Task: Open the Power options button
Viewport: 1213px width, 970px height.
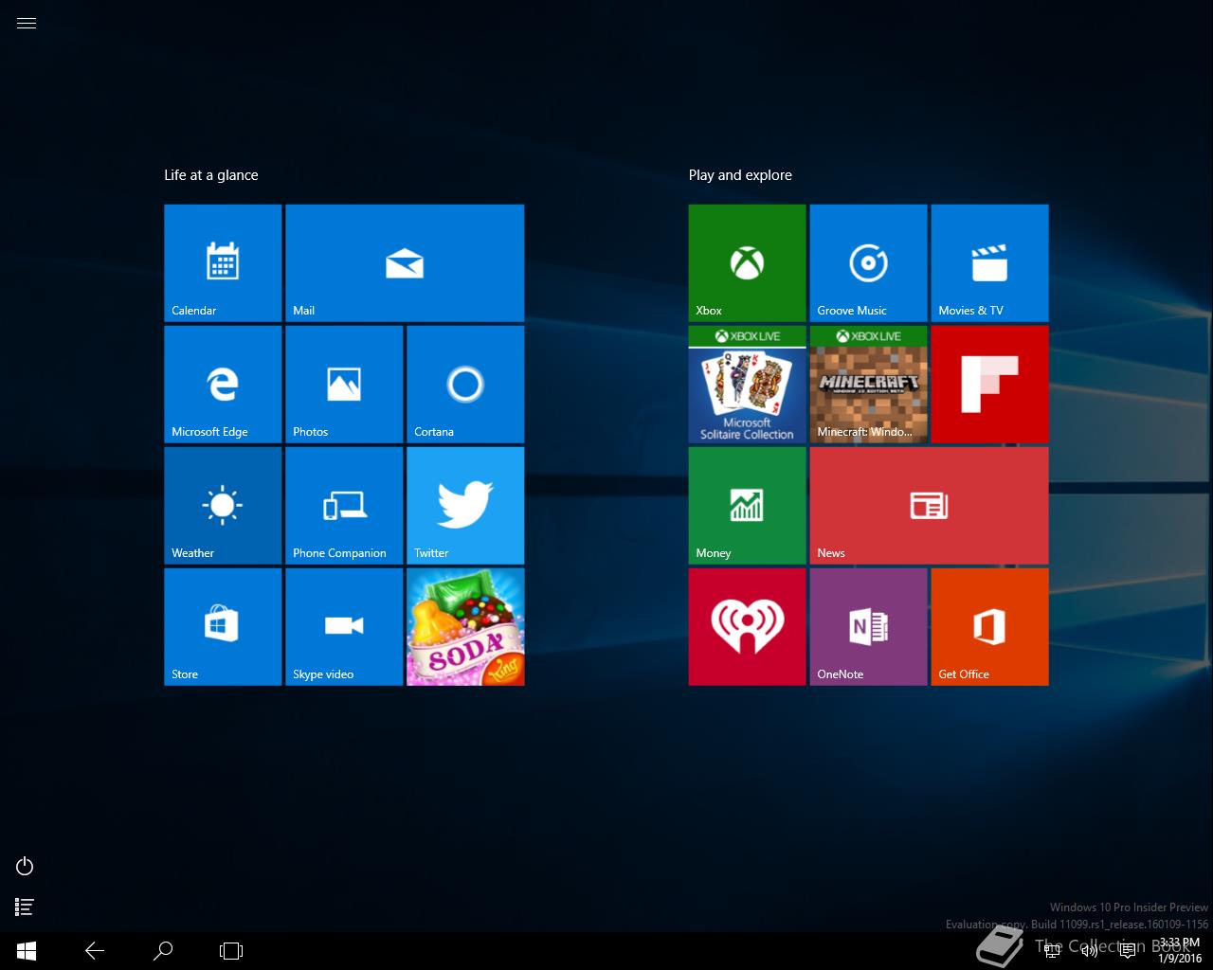Action: pos(26,866)
